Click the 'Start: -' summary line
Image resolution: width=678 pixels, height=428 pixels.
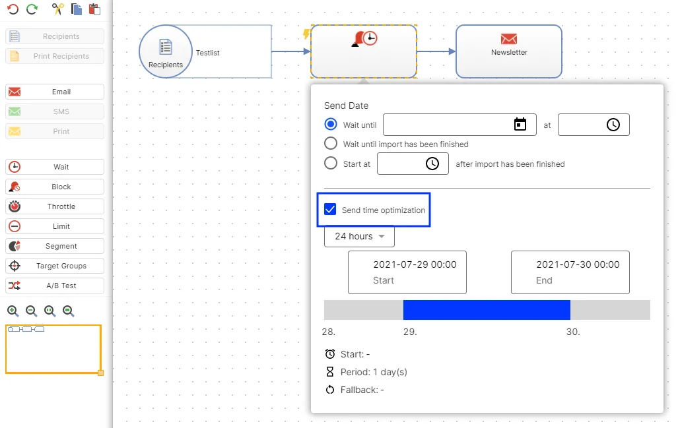[347, 354]
